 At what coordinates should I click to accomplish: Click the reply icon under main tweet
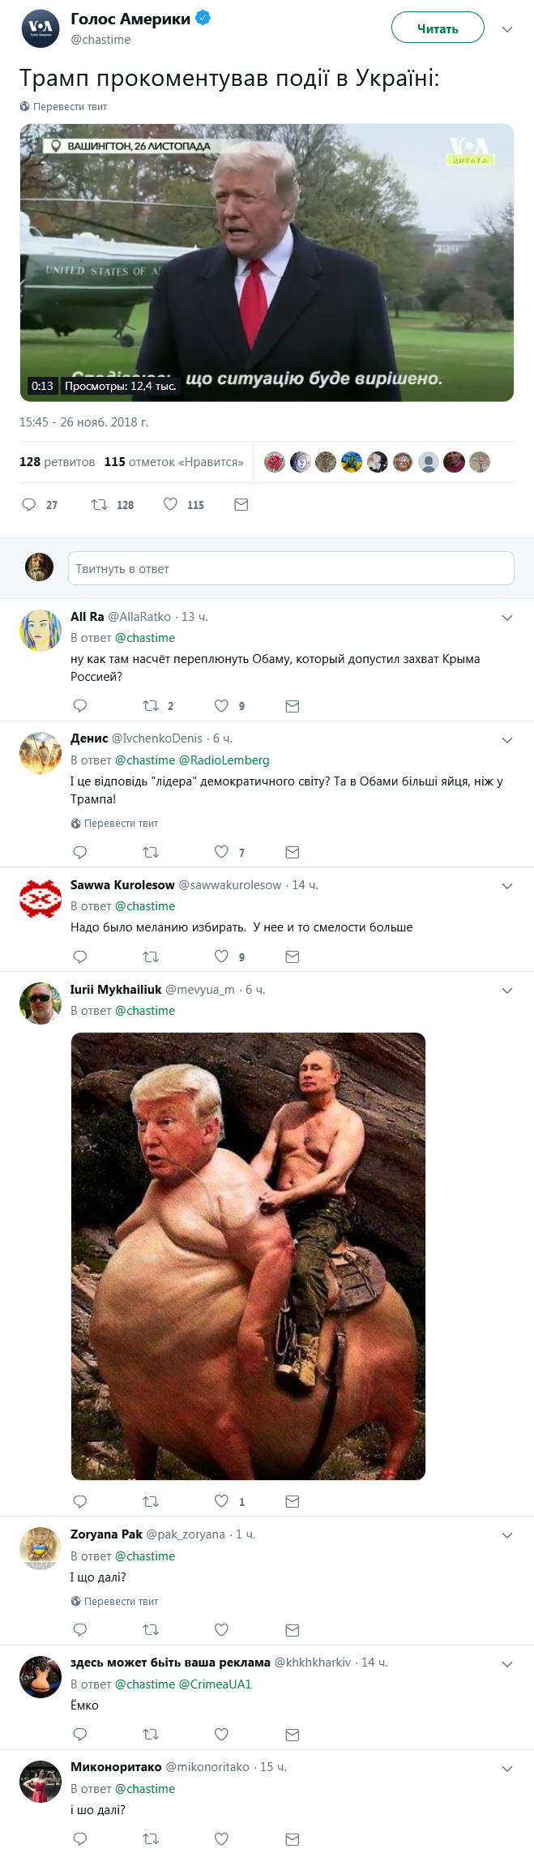29,505
